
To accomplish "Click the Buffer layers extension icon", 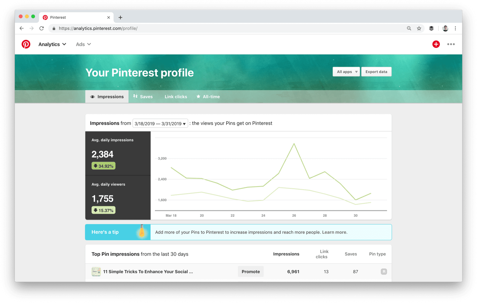I will tap(431, 28).
